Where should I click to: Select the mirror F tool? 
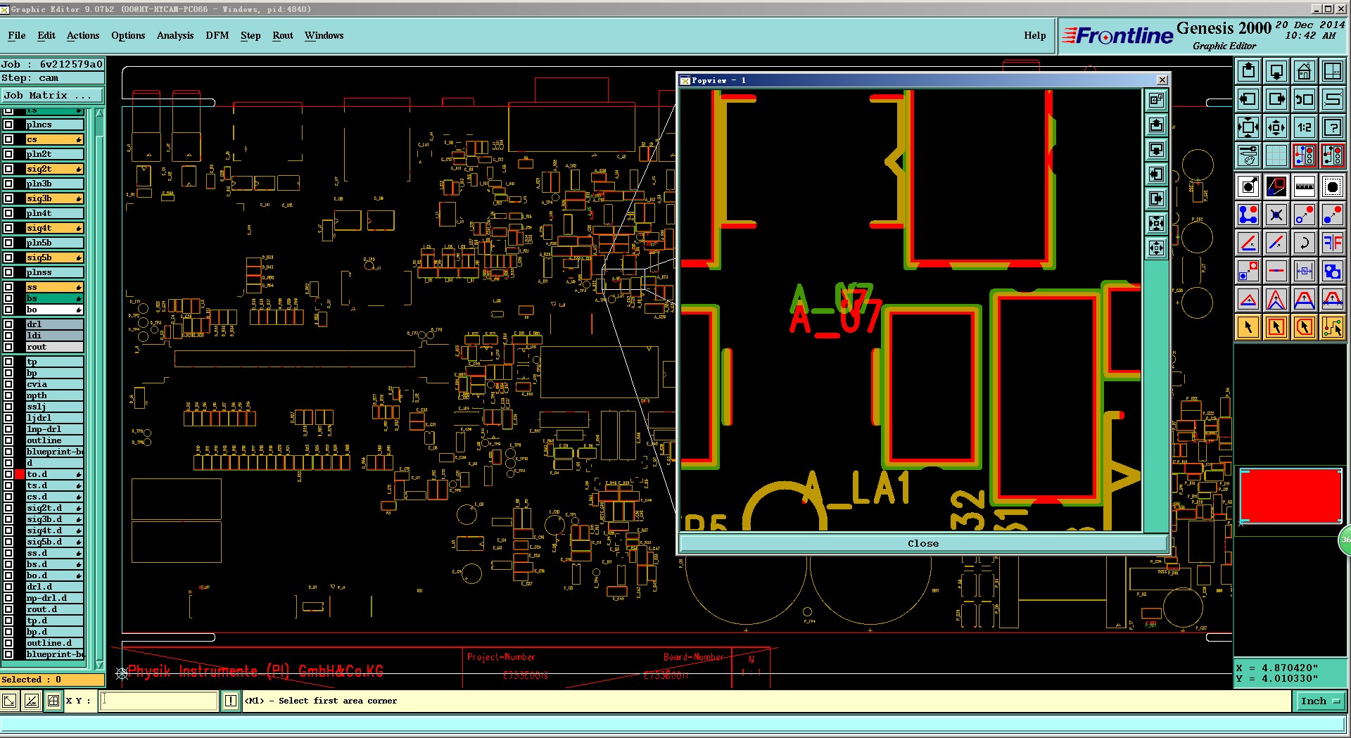[1333, 243]
